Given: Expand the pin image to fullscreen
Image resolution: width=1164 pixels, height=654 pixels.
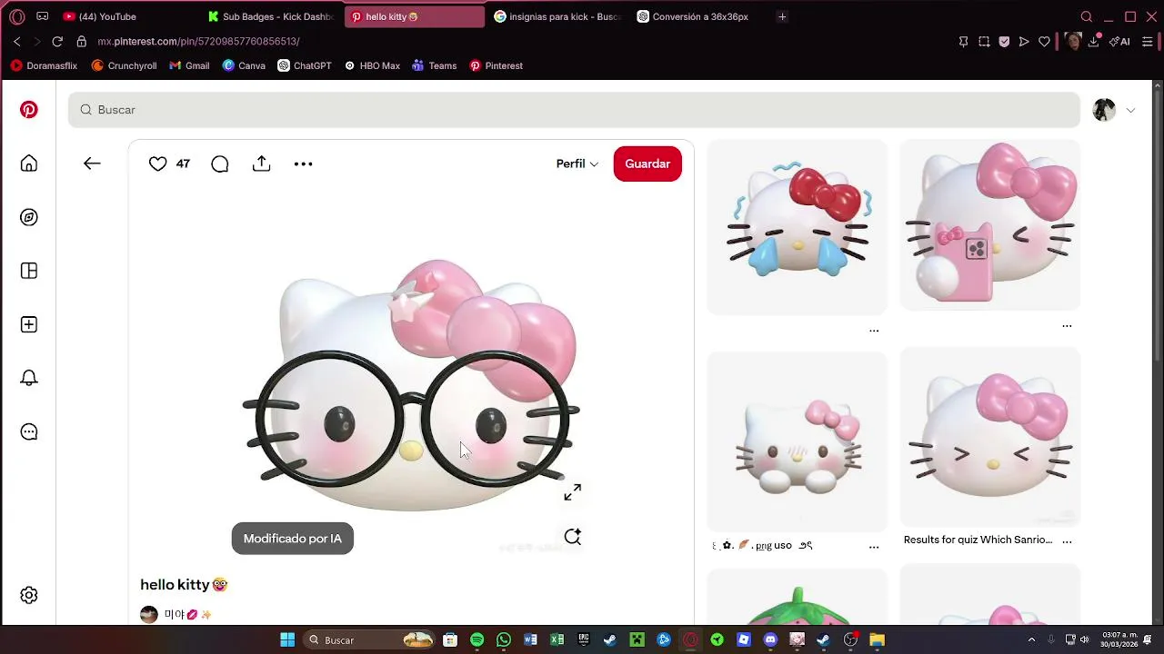Looking at the screenshot, I should pyautogui.click(x=572, y=492).
